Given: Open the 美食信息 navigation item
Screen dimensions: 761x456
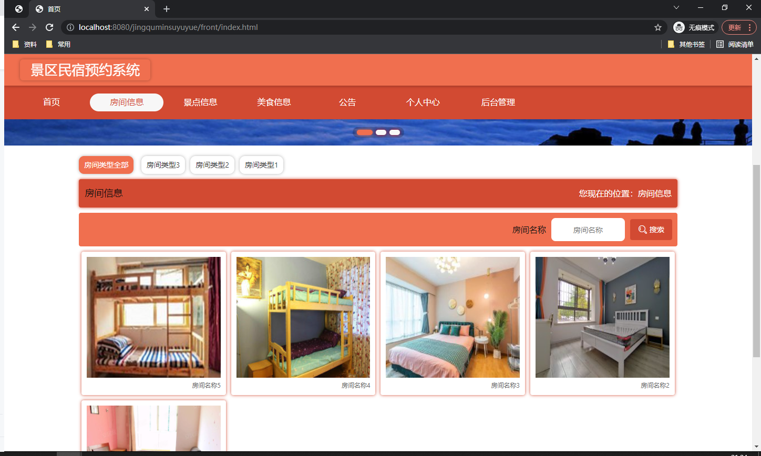Looking at the screenshot, I should click(x=274, y=102).
